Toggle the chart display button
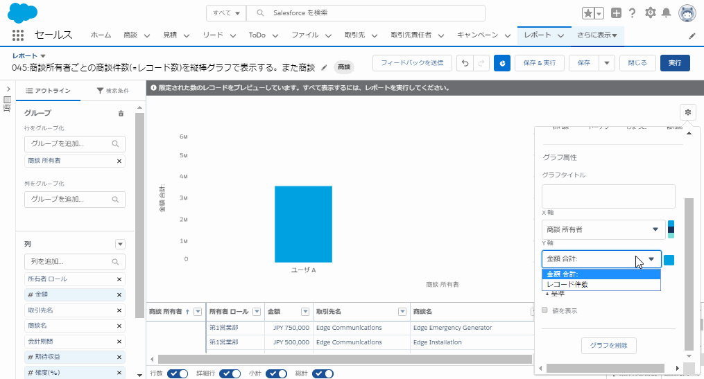This screenshot has width=704, height=379. tap(502, 63)
